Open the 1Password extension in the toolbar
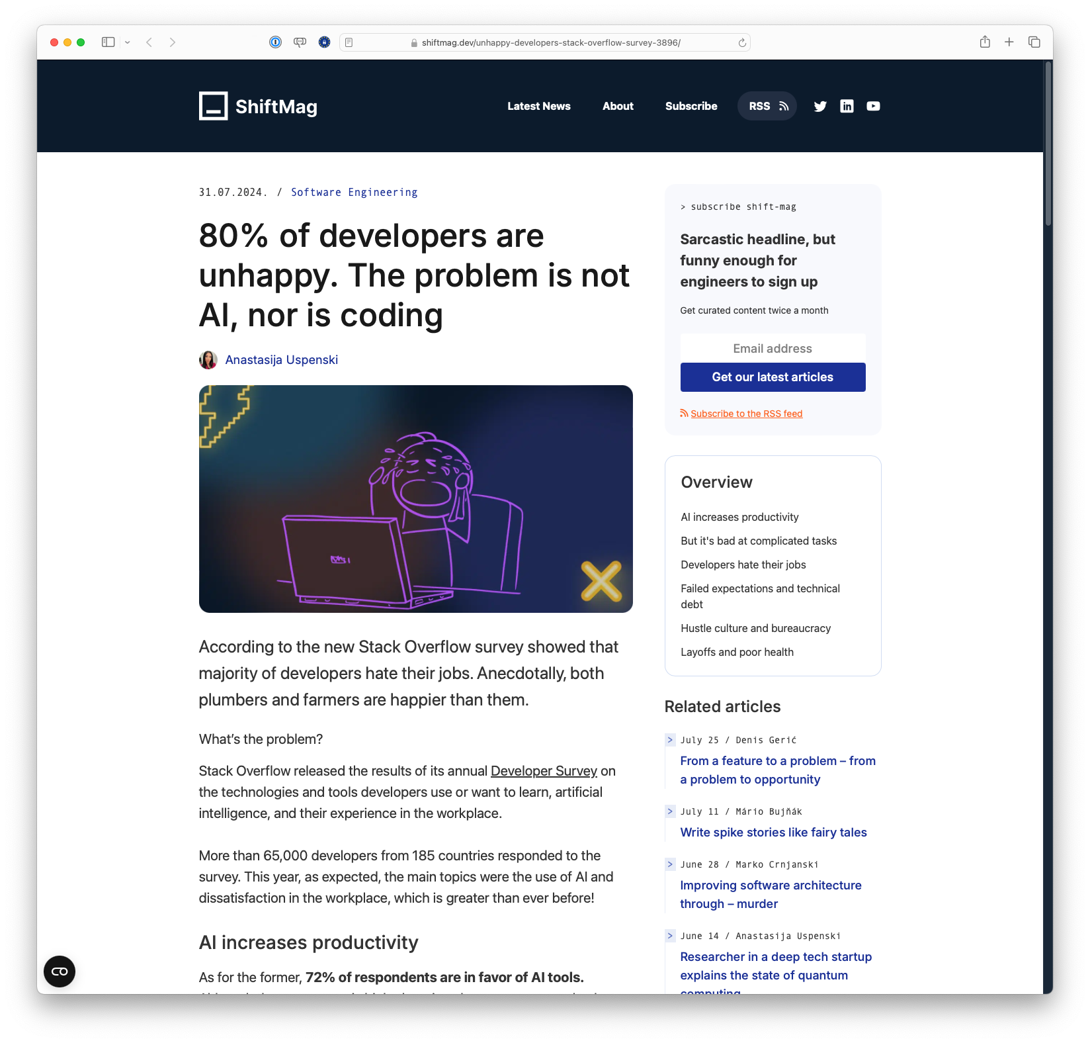This screenshot has height=1043, width=1090. tap(274, 42)
